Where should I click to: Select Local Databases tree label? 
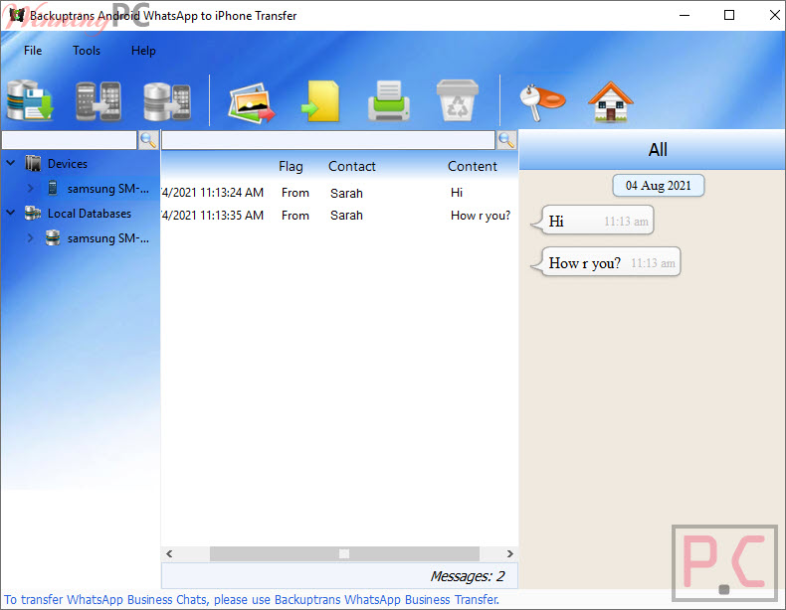click(x=90, y=214)
